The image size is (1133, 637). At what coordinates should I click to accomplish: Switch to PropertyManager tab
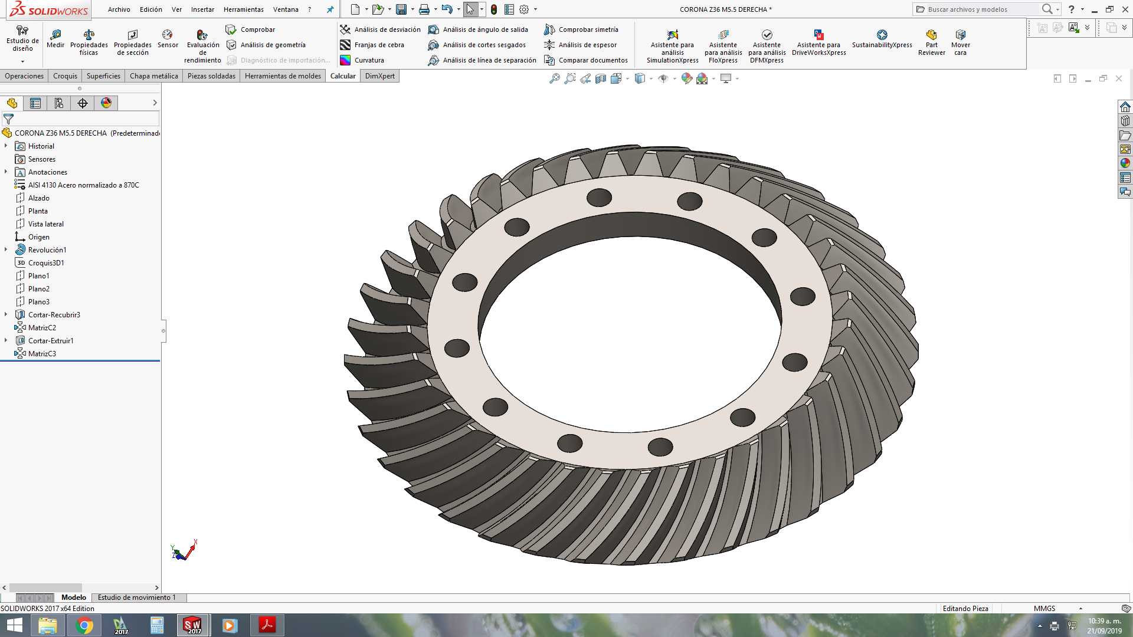tap(35, 103)
